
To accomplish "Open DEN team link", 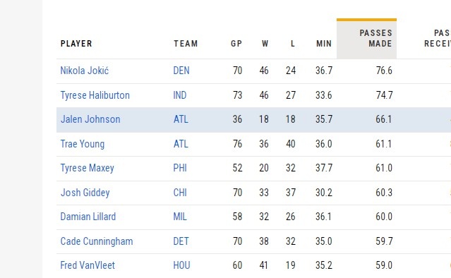I will pos(181,71).
